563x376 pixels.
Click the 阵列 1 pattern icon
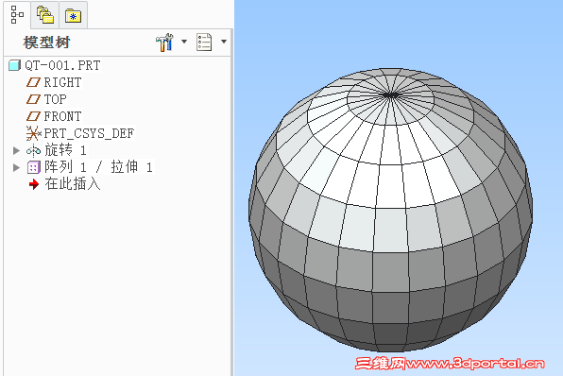34,167
